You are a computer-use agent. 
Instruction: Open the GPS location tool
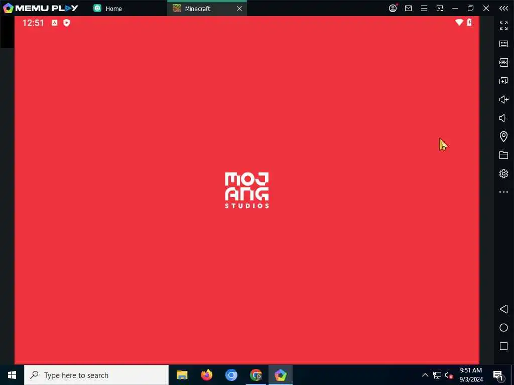pos(503,136)
